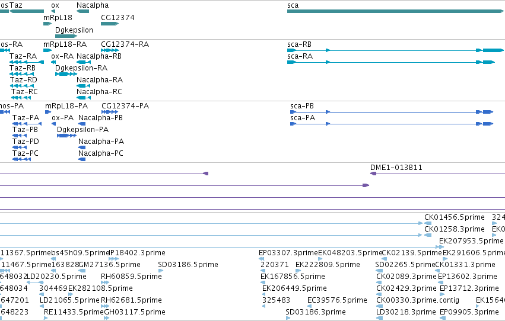
Task: Click the mRpL18-RA transcript label
Action: (x=65, y=44)
